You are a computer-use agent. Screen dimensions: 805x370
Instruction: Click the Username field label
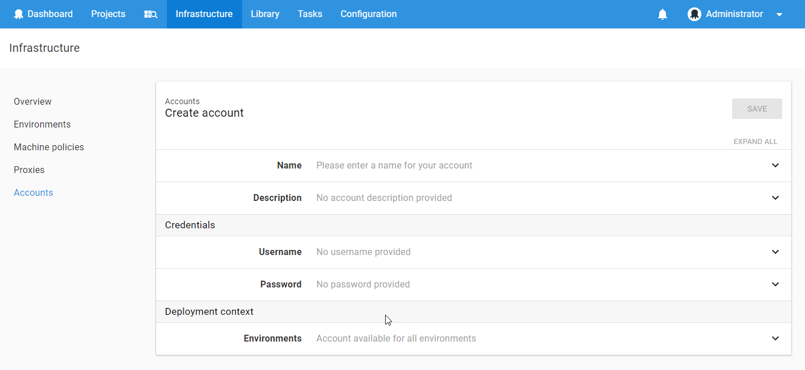pos(280,252)
